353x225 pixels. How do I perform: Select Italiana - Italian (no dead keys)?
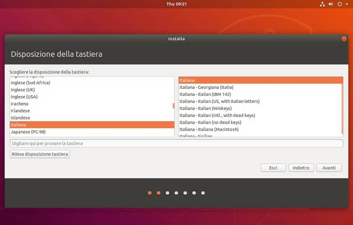(x=210, y=122)
